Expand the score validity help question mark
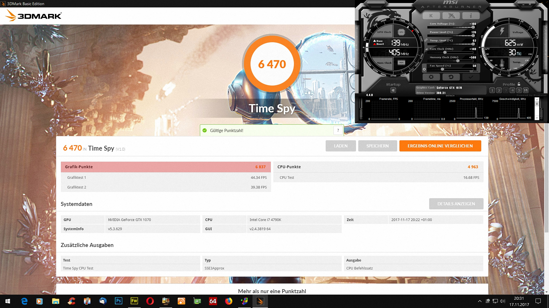Screen dimensions: 549x308 [x=338, y=130]
